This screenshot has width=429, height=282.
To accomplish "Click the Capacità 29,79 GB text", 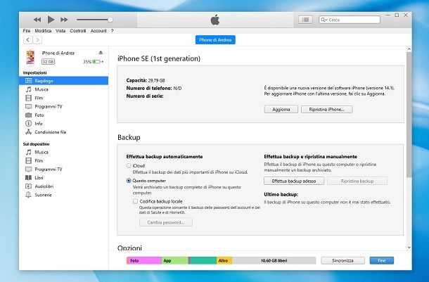I will click(146, 80).
